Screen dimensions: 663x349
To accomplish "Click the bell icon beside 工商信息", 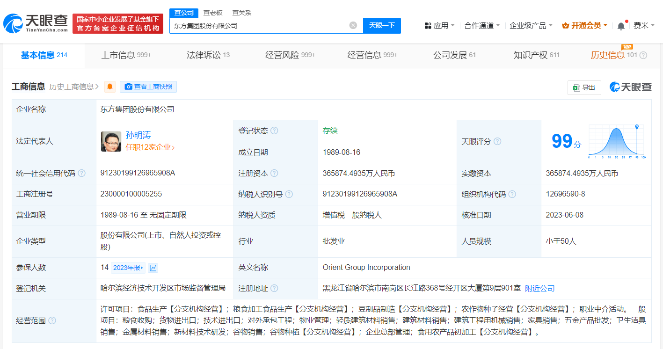I will (109, 87).
